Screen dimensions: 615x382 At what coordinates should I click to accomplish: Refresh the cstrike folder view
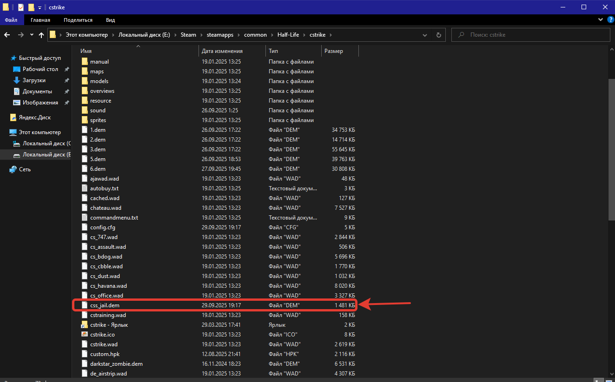click(x=438, y=35)
